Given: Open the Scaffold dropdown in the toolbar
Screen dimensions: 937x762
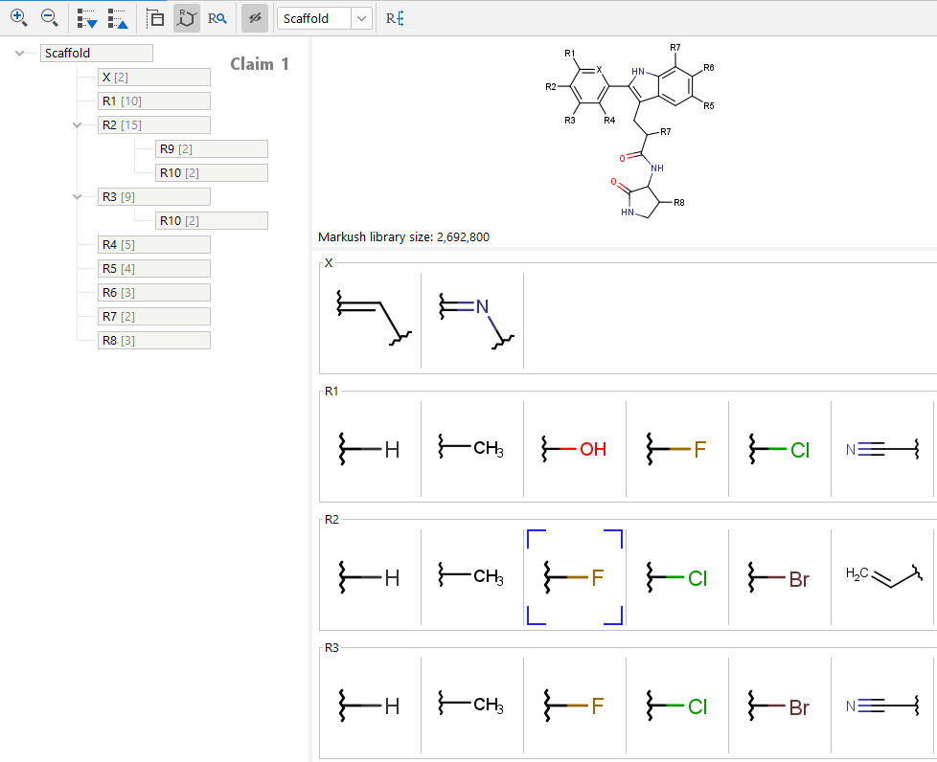Looking at the screenshot, I should point(360,17).
